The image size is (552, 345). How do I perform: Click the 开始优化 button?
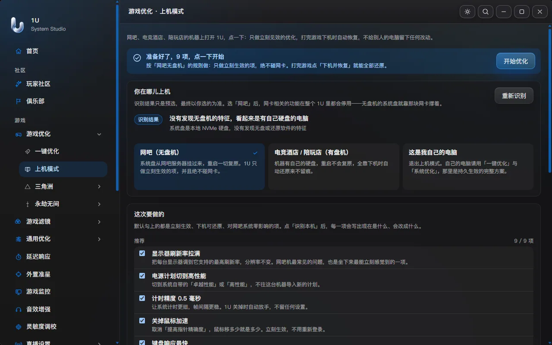click(x=516, y=61)
